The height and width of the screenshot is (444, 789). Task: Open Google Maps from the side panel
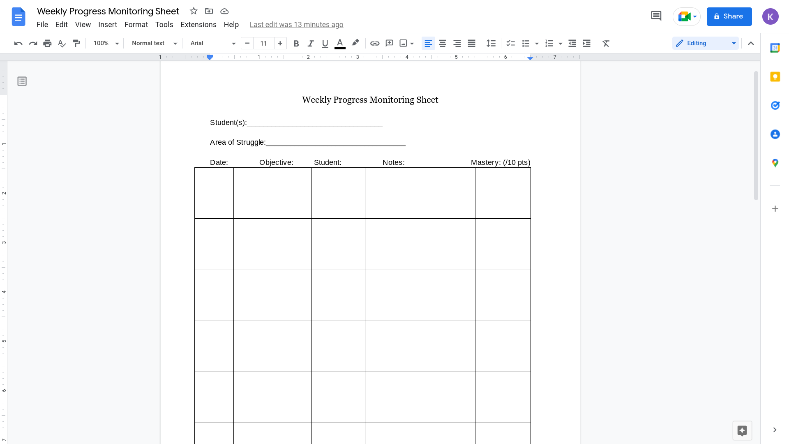pos(775,163)
